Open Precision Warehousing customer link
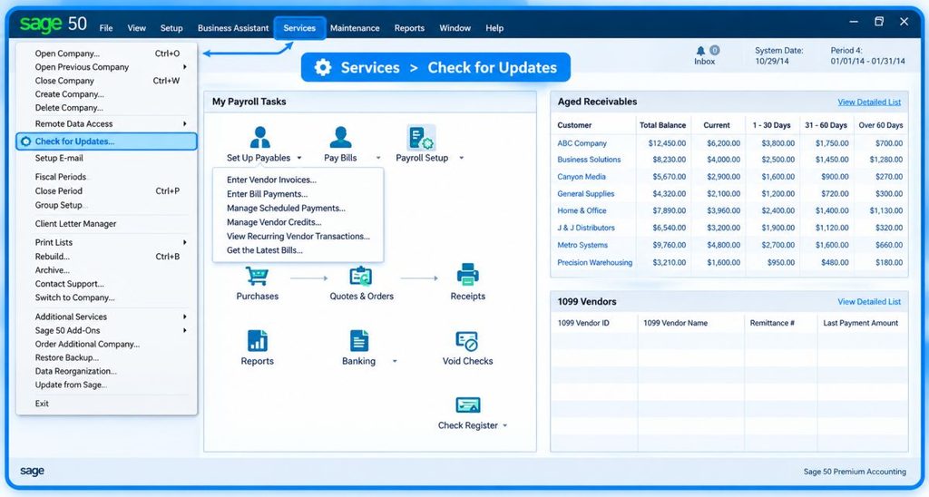 595,262
